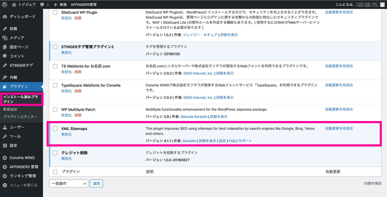Click the プラグイン plug icon

click(x=5, y=87)
